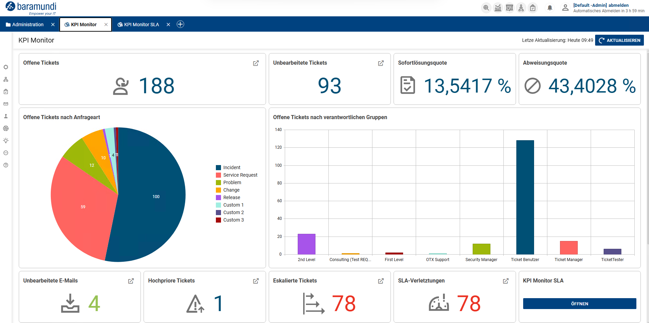Viewport: 649px width, 323px height.
Task: Toggle the Custom 1 legend entry
Action: [233, 205]
